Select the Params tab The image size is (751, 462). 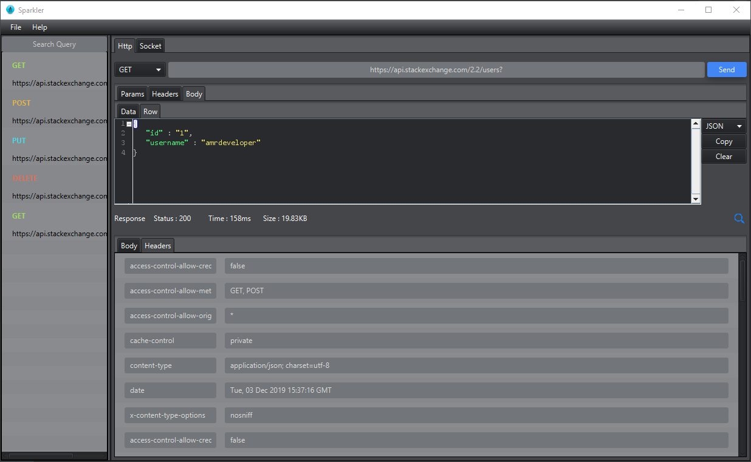(x=132, y=94)
